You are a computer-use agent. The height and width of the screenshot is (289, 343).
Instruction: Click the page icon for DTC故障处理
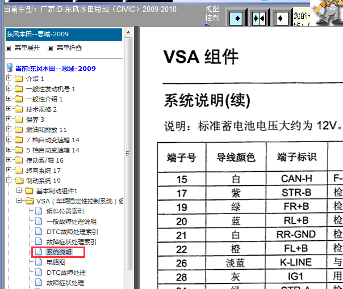(x=39, y=272)
